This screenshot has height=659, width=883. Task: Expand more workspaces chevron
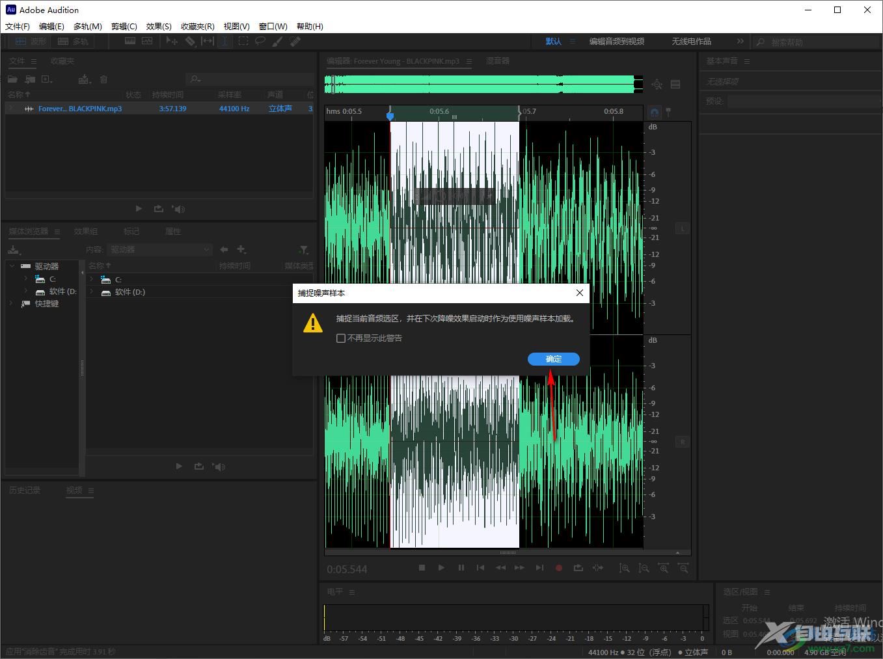(740, 41)
